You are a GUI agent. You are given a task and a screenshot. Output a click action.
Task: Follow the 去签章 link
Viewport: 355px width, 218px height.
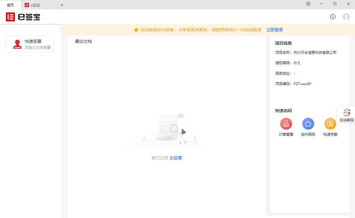point(176,158)
